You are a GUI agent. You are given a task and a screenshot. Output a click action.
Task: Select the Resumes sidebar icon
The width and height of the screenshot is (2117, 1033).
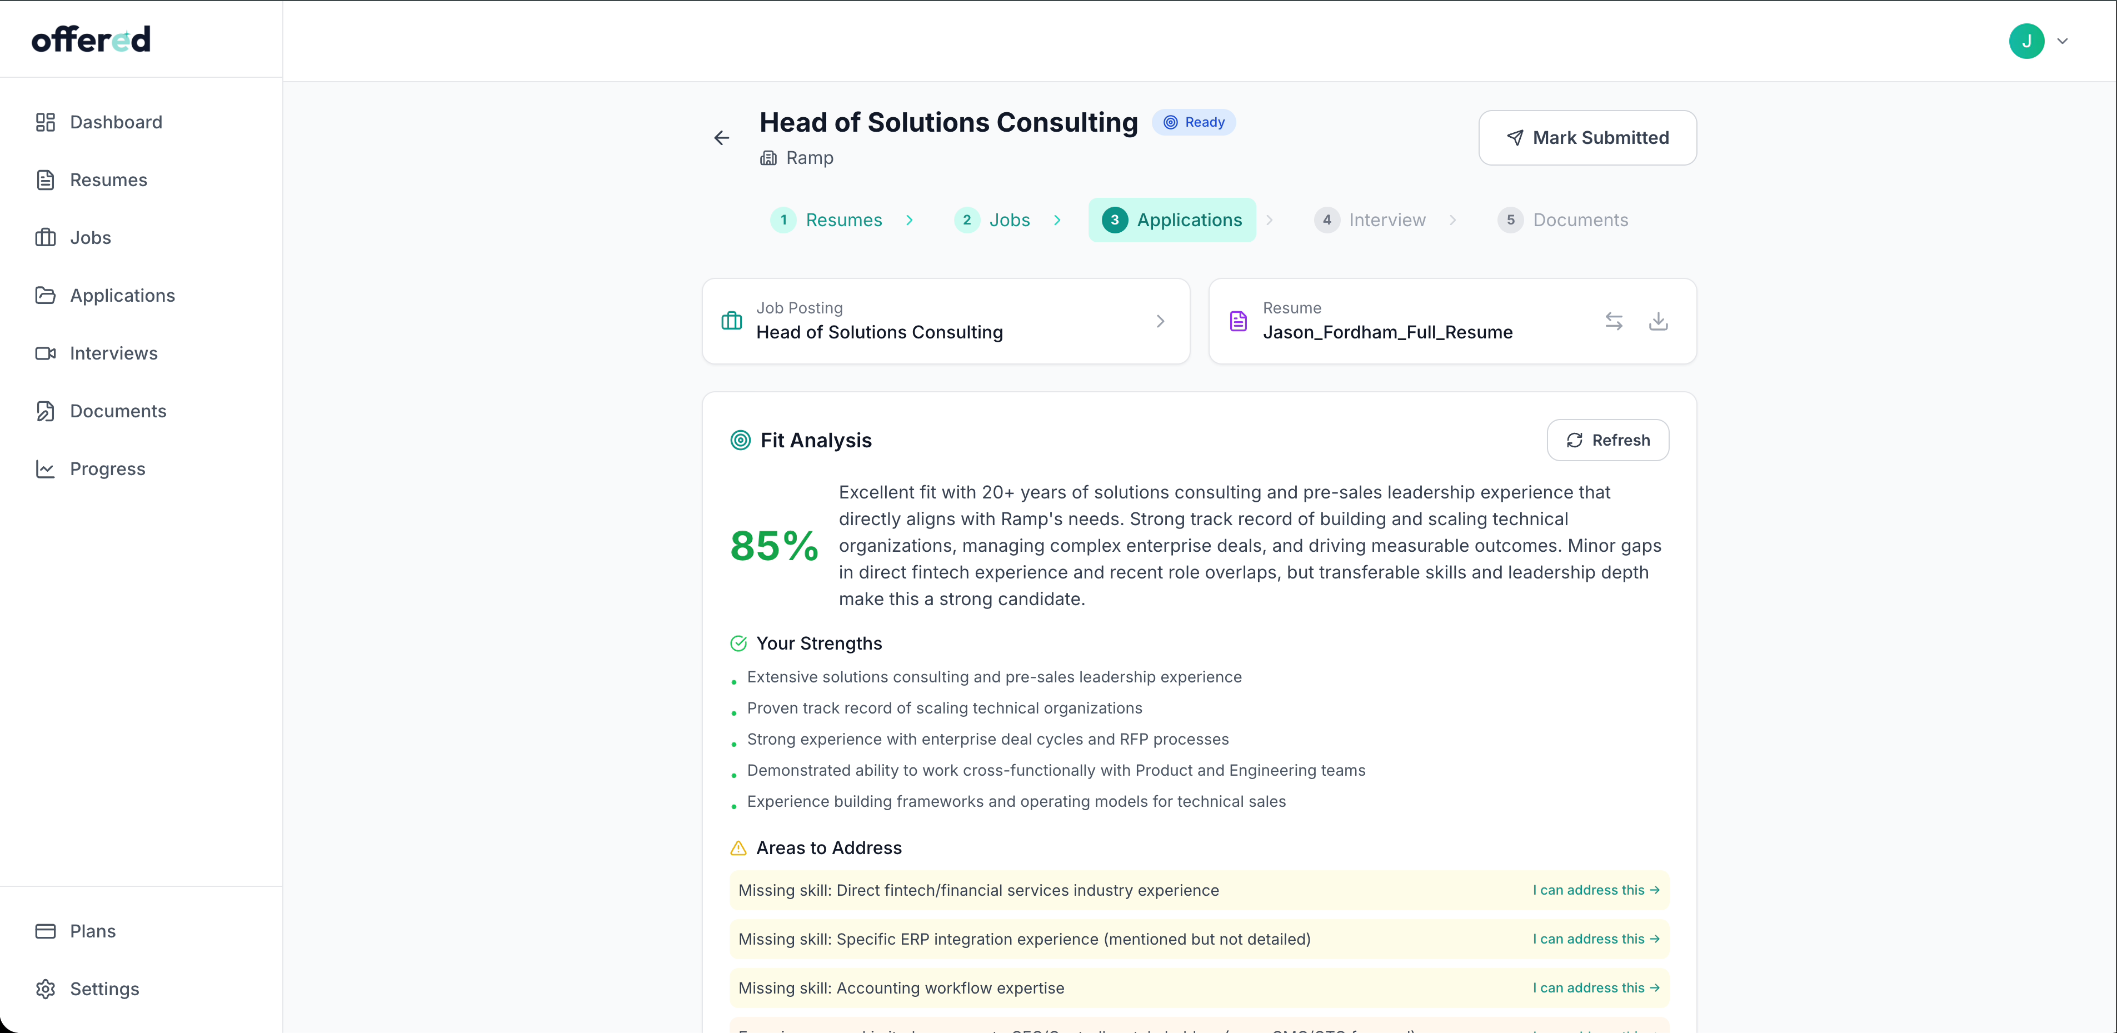[x=47, y=179]
